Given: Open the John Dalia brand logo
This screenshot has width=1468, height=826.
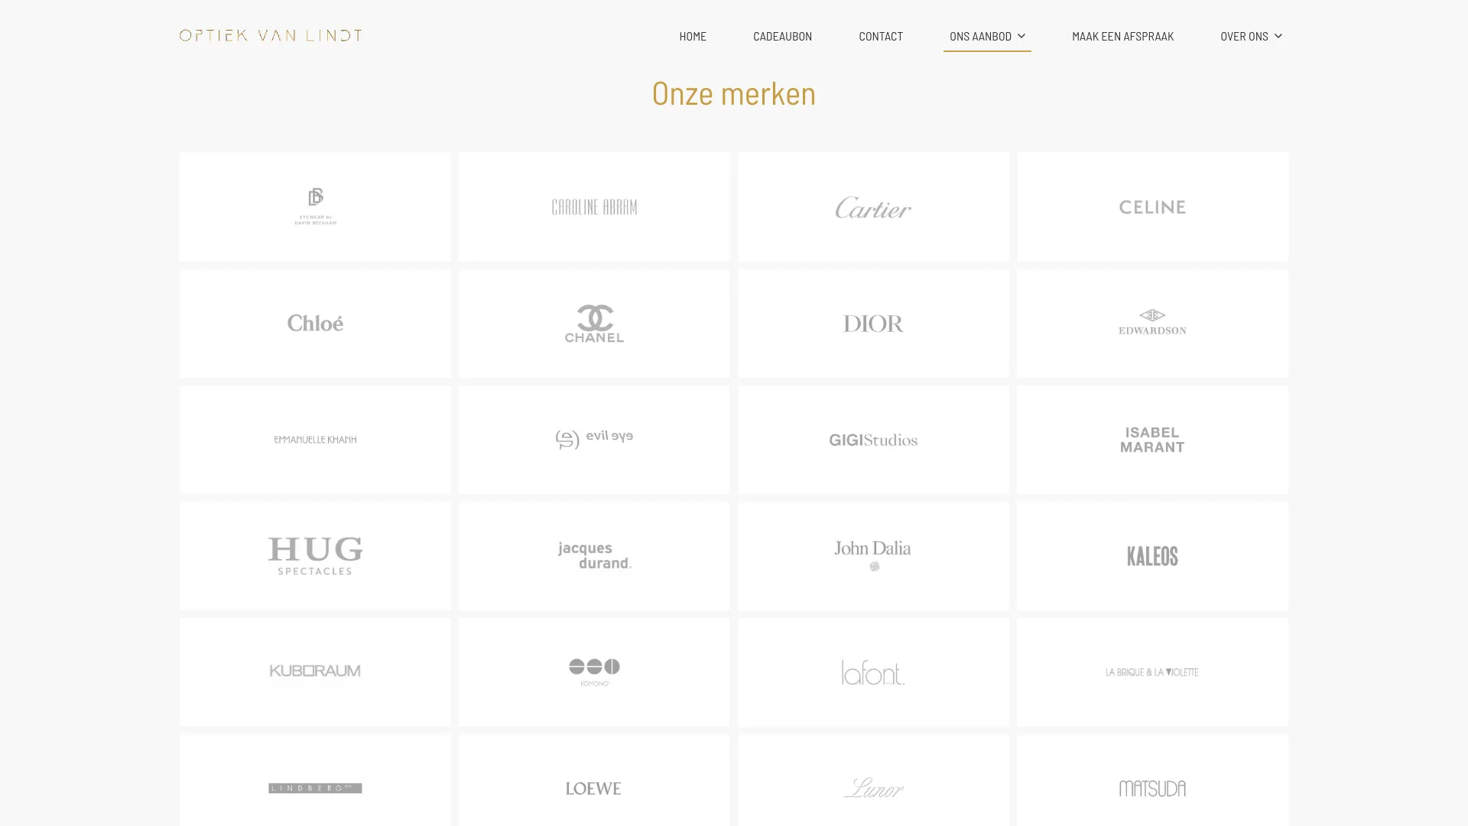Looking at the screenshot, I should tap(873, 556).
